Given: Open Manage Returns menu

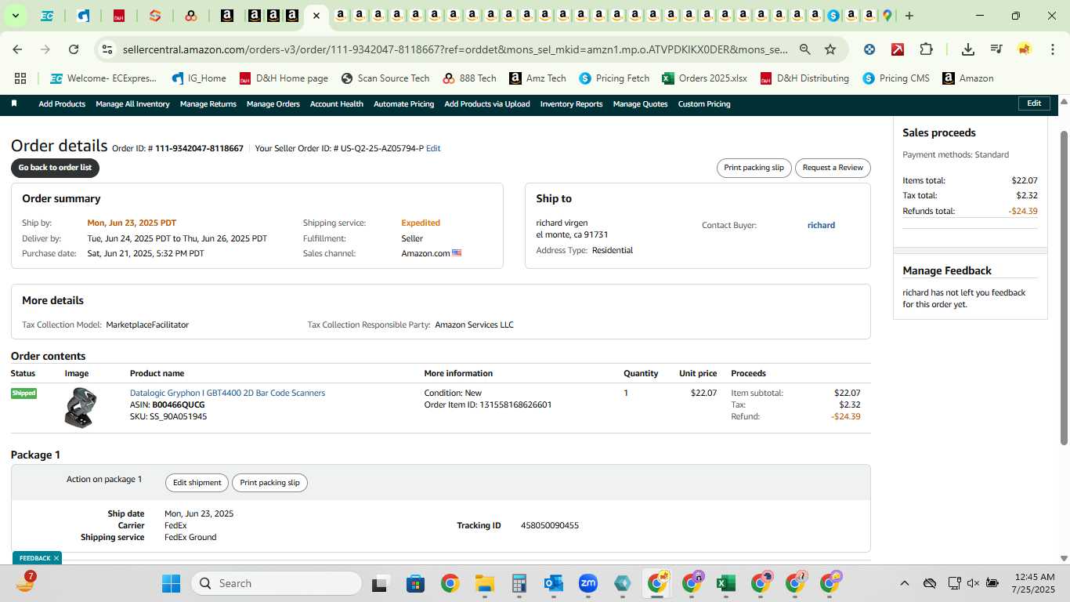Looking at the screenshot, I should pyautogui.click(x=208, y=103).
